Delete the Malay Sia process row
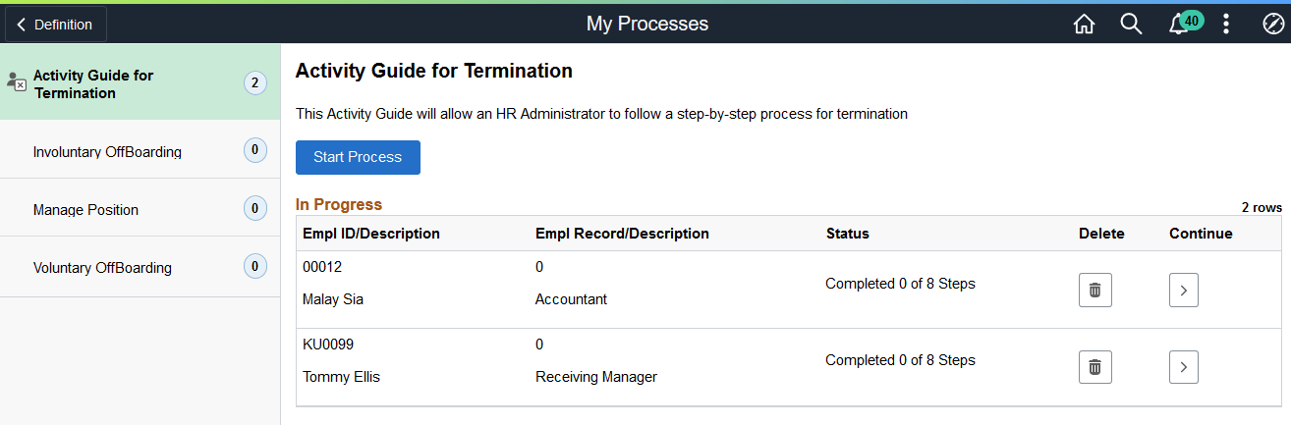The image size is (1291, 425). (x=1095, y=291)
